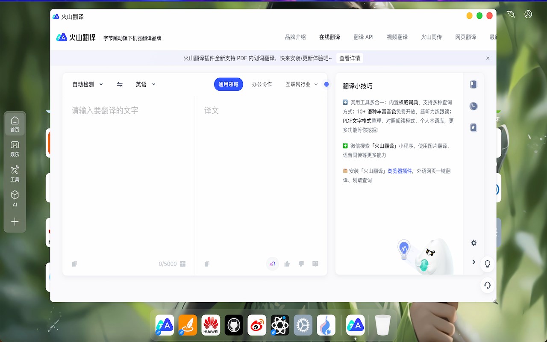Viewport: 547px width, 342px height.
Task: Open the flame icon app in the dock
Action: click(326, 325)
